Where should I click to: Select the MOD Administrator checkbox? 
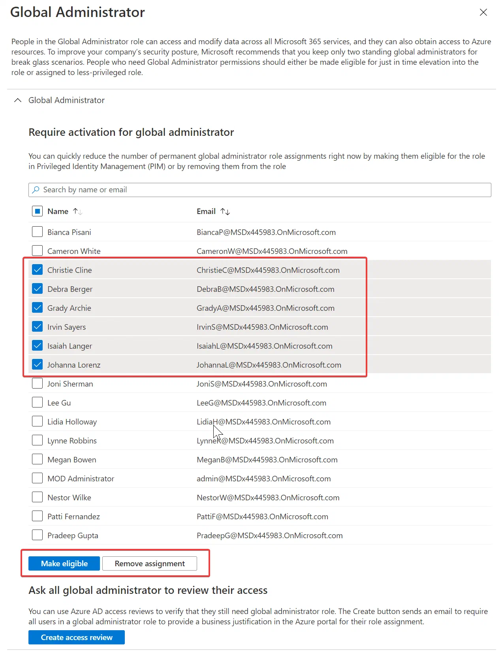(x=37, y=478)
